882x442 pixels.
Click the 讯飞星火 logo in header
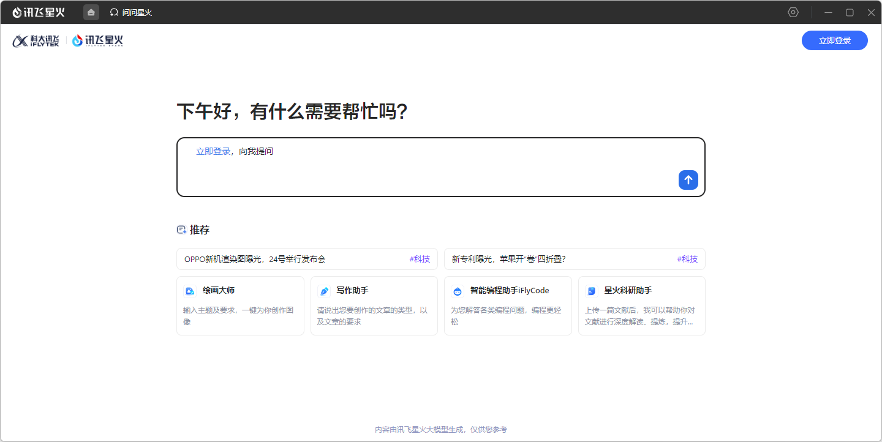[98, 40]
